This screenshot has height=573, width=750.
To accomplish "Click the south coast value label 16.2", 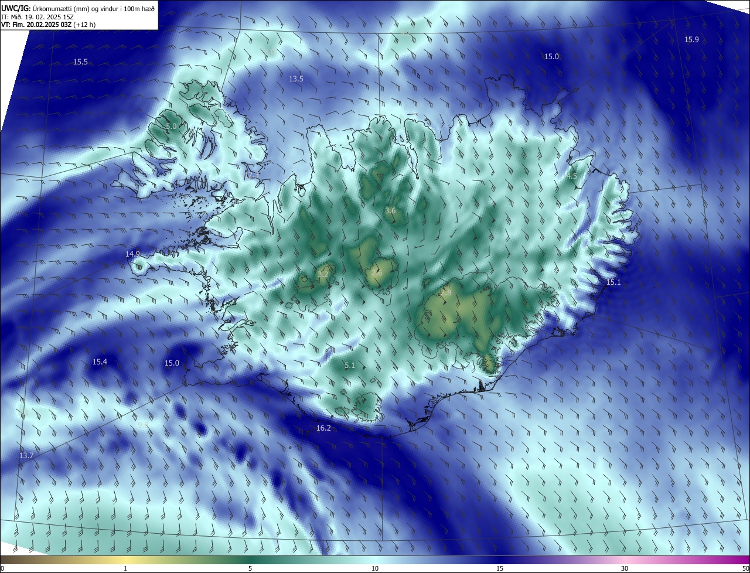I will click(323, 428).
